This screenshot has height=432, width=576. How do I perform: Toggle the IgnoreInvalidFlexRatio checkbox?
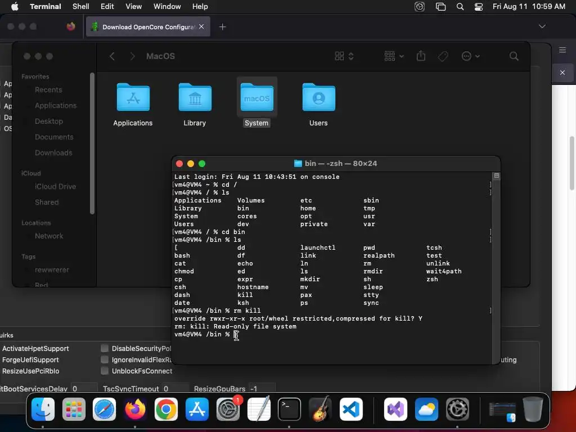[105, 359]
